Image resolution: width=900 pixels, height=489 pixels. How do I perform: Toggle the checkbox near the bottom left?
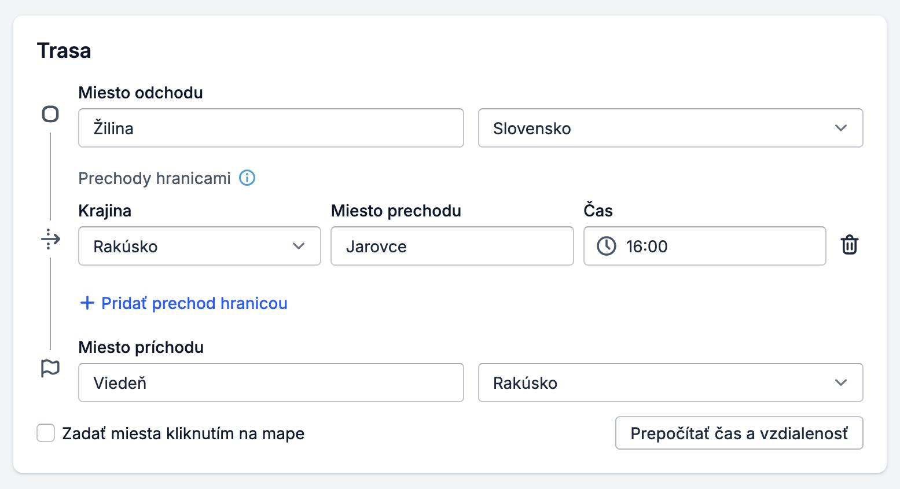[x=46, y=433]
